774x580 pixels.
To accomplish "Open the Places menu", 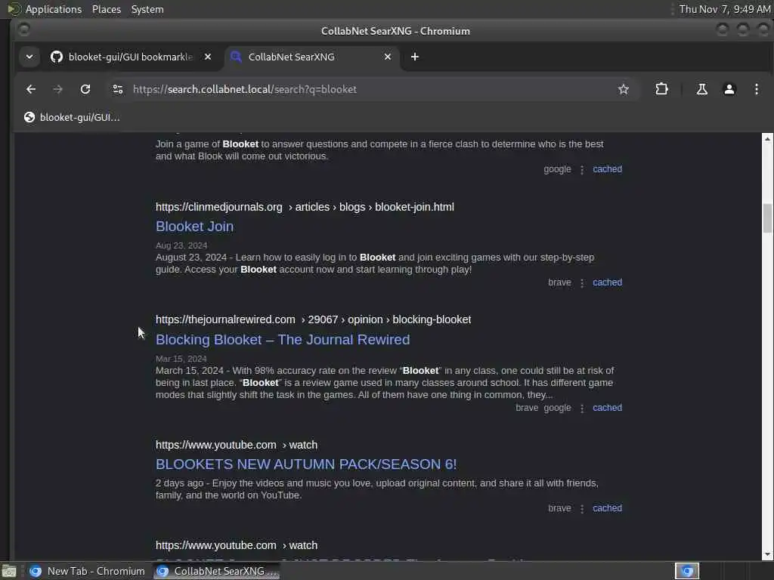I will click(106, 9).
